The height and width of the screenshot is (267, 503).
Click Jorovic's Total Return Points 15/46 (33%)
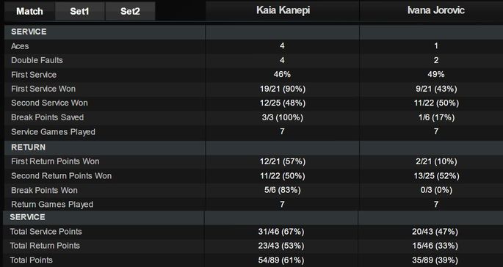tap(435, 246)
